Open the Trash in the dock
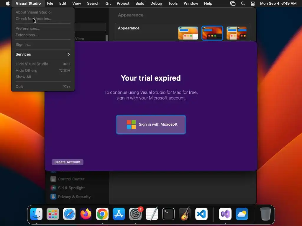This screenshot has height=226, width=302. 266,214
